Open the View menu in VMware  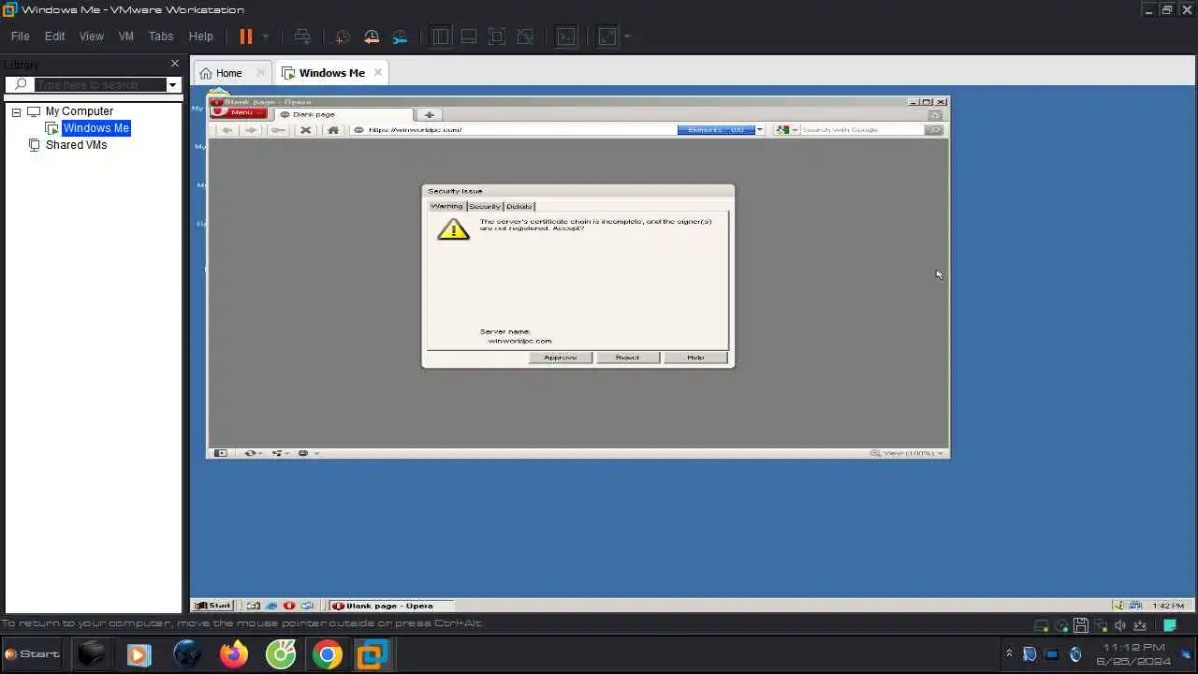92,37
